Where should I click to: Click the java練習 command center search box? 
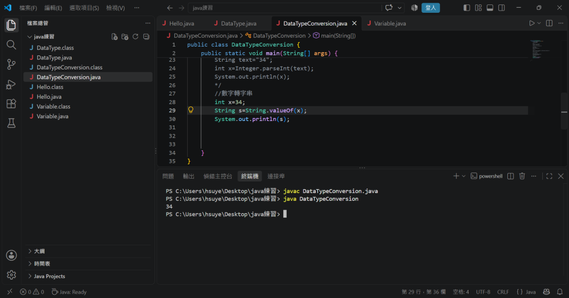(285, 8)
